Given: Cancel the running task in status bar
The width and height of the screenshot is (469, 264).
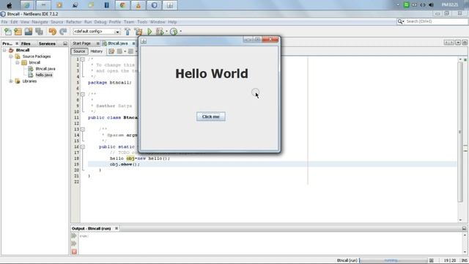Looking at the screenshot, I should (x=432, y=261).
